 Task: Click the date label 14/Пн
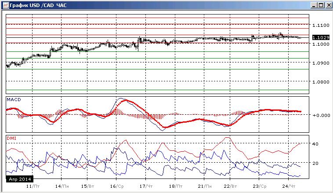pyautogui.click(x=62, y=186)
